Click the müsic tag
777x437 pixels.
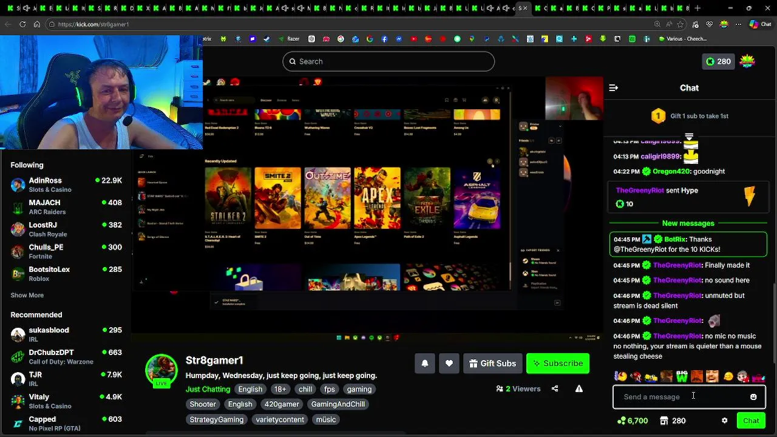tap(326, 419)
